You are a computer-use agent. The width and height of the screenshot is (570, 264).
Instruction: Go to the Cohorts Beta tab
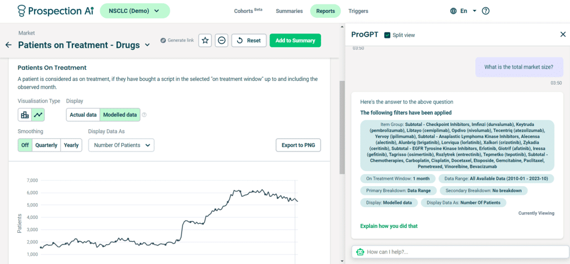tap(248, 11)
